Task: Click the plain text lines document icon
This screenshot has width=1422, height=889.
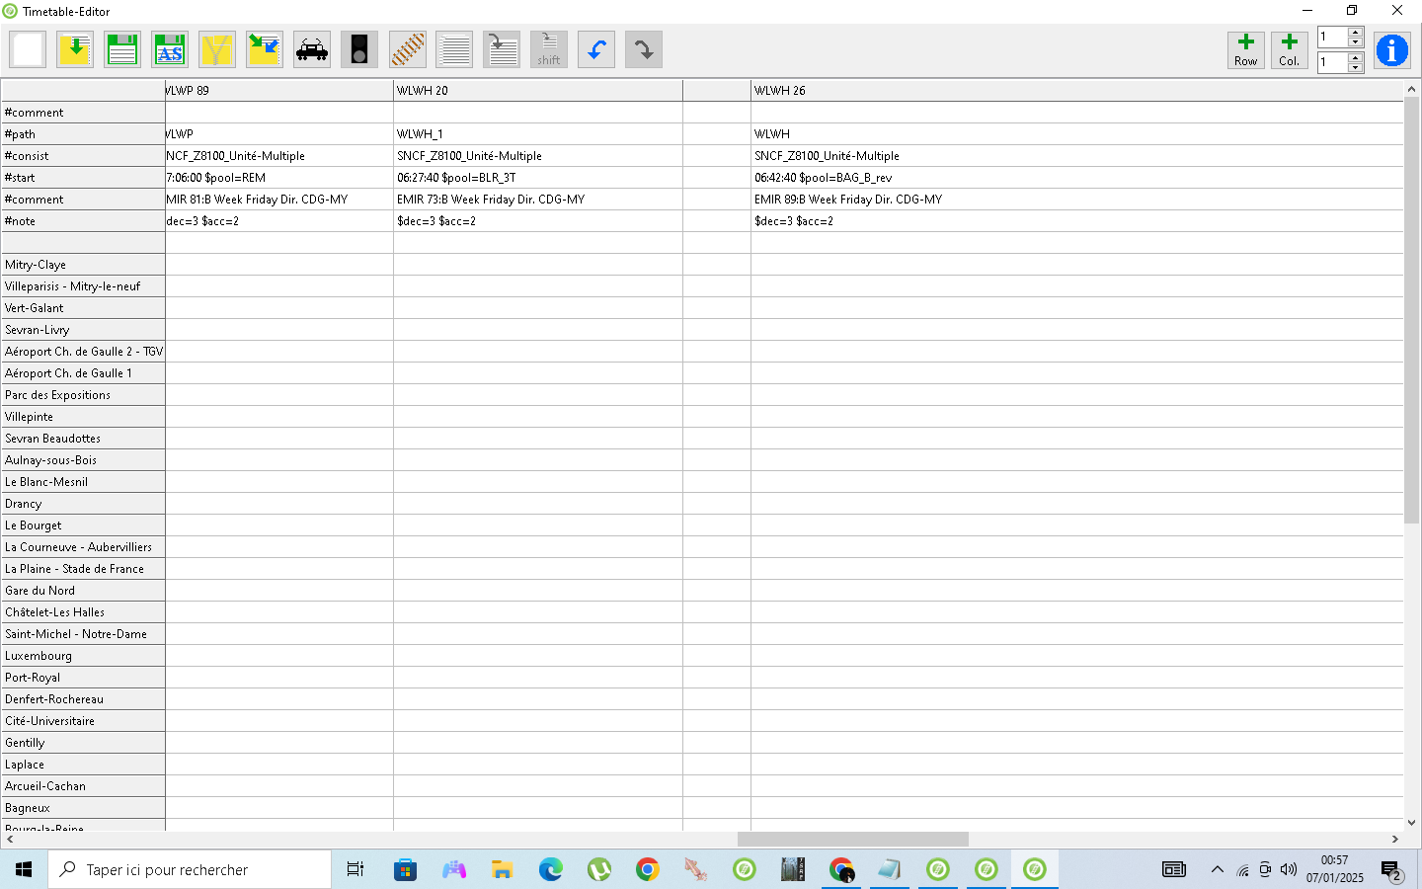Action: [454, 49]
